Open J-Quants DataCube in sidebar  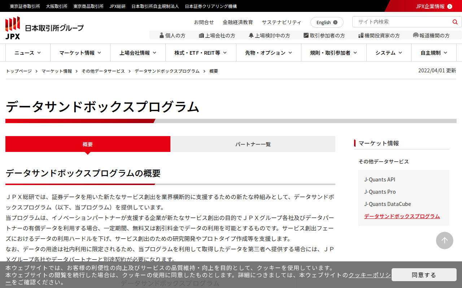point(388,204)
